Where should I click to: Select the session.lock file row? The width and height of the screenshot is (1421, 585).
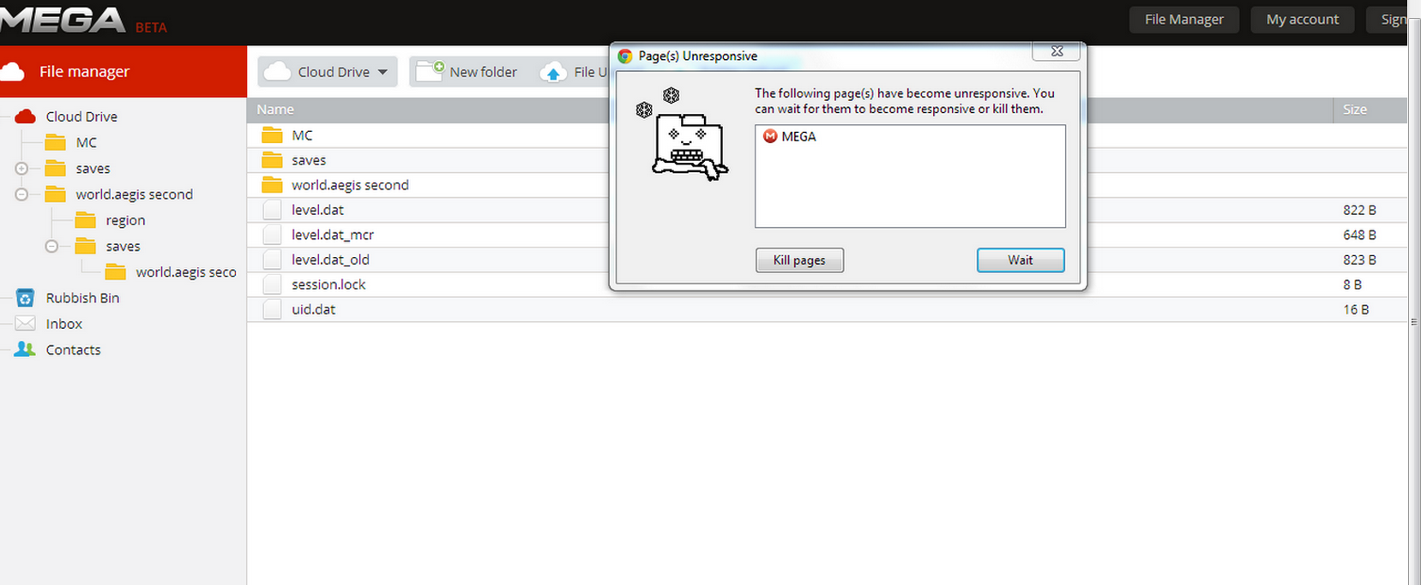(827, 284)
